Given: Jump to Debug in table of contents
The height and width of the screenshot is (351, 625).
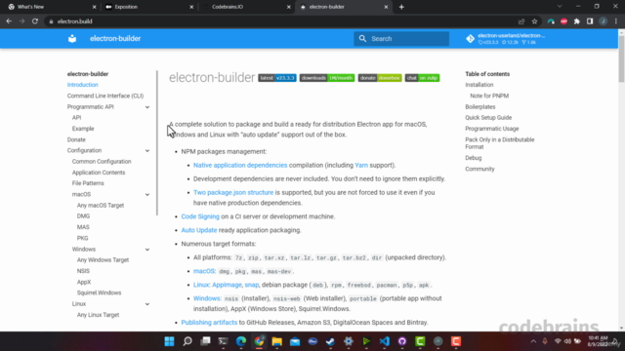Looking at the screenshot, I should pos(473,158).
